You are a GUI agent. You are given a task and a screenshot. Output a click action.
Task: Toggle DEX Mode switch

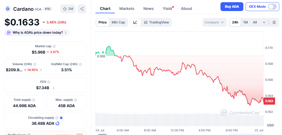pos(272,7)
